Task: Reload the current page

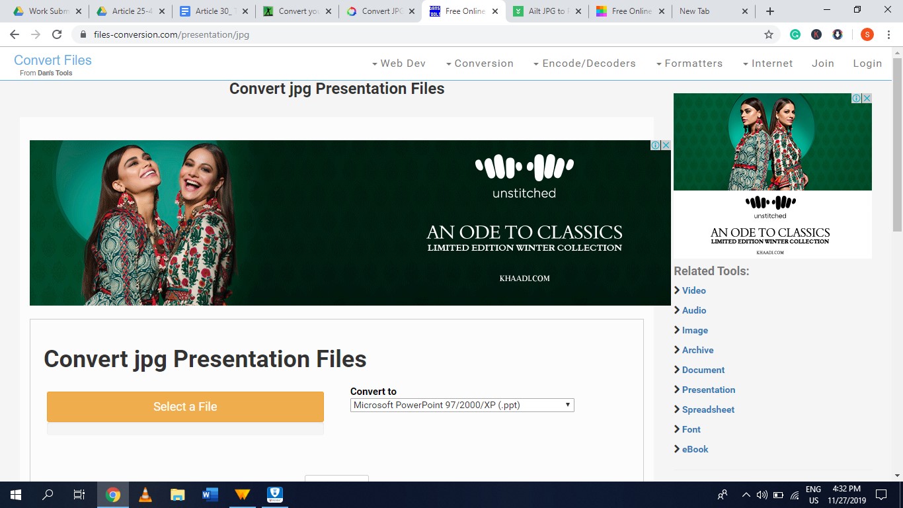Action: pyautogui.click(x=57, y=34)
